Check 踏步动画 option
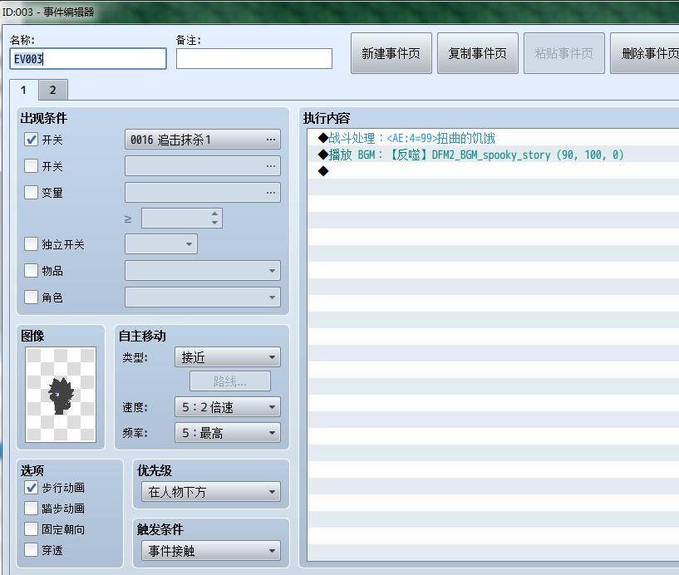The image size is (679, 575). (32, 509)
